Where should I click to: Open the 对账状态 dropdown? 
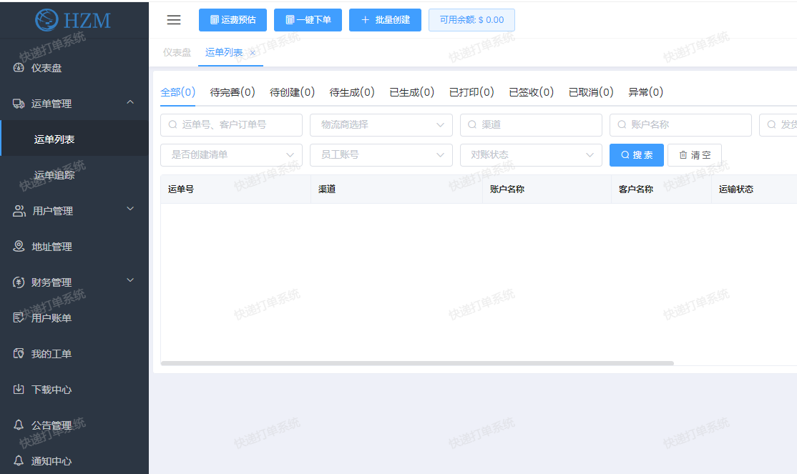[530, 154]
